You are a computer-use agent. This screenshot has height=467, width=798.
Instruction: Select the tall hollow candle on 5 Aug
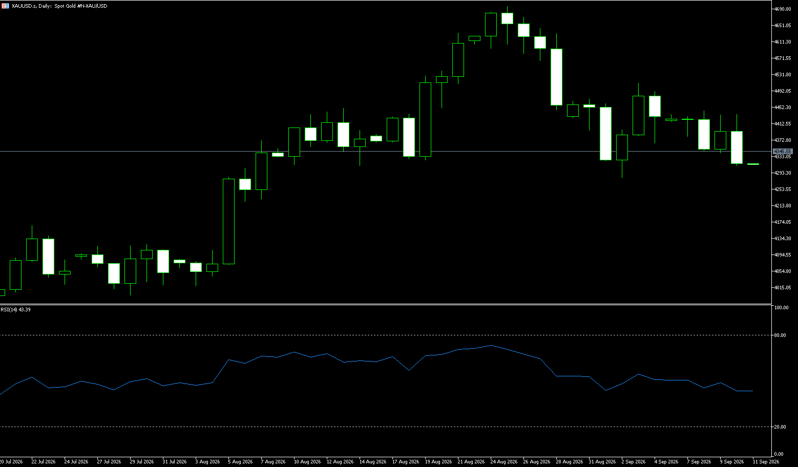(x=228, y=221)
